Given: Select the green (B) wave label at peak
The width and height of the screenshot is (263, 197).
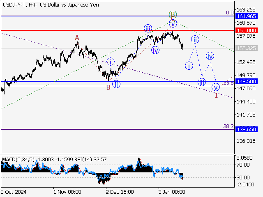Looking at the screenshot, I should coord(173,15).
